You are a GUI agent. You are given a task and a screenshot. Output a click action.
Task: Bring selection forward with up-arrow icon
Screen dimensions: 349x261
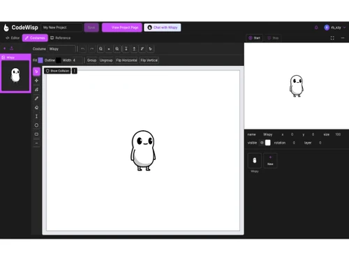[x=134, y=49]
